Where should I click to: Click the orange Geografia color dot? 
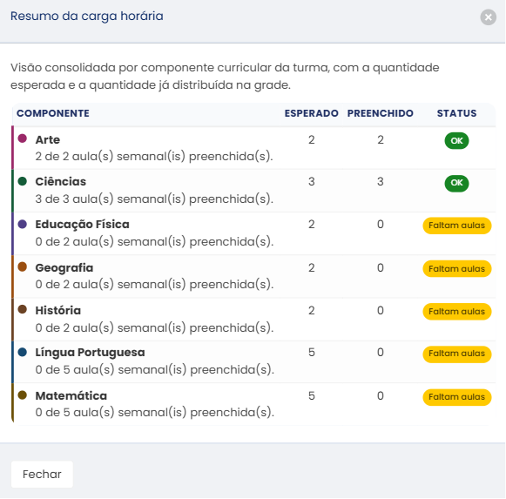click(23, 267)
